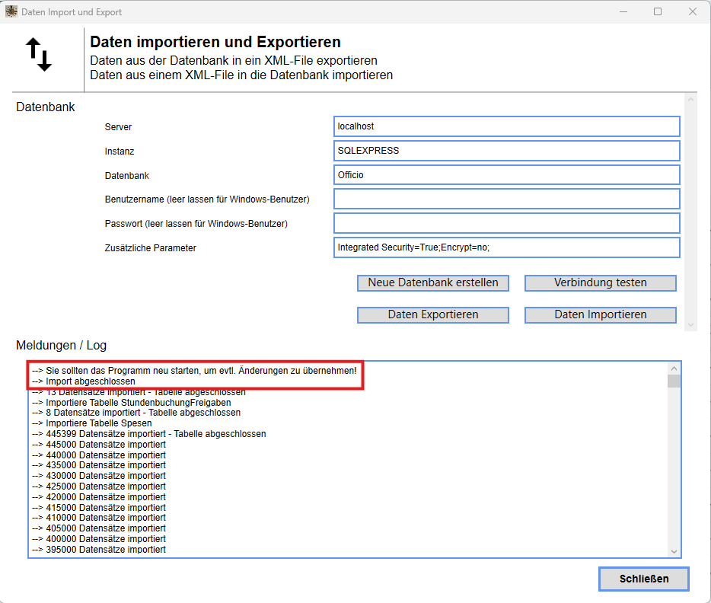The image size is (711, 603).
Task: Click into the Instanz field showing SQLEXPRESS
Action: click(x=506, y=150)
